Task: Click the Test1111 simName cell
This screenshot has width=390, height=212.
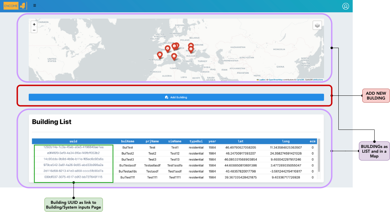Action: coord(175,177)
